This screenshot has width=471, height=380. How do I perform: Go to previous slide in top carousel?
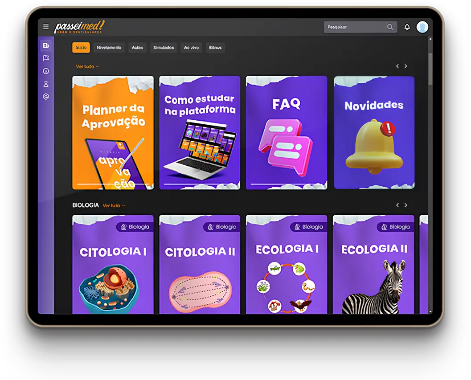tap(397, 66)
